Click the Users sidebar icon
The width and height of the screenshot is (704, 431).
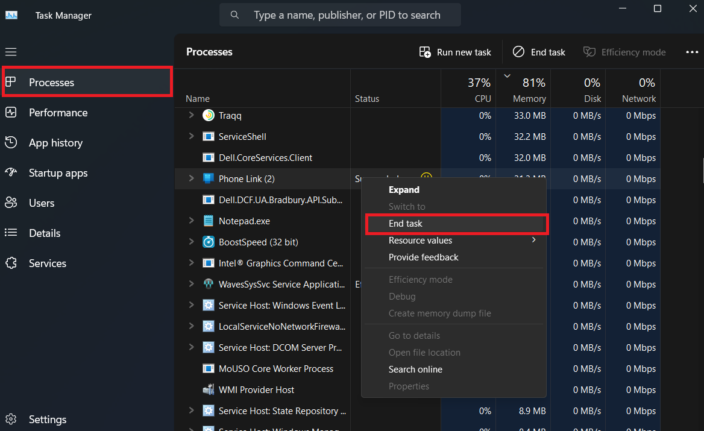(11, 203)
